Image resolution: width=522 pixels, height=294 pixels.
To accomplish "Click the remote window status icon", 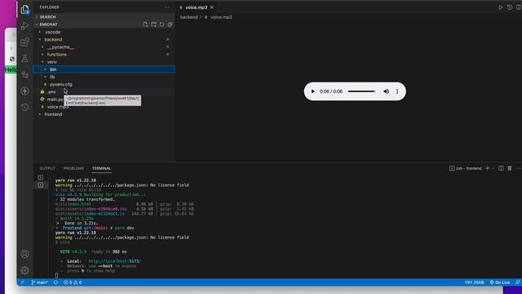I will coord(22,283).
